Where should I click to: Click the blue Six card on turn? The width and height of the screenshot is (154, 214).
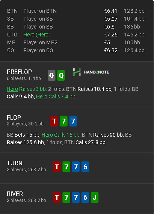[x=85, y=167]
